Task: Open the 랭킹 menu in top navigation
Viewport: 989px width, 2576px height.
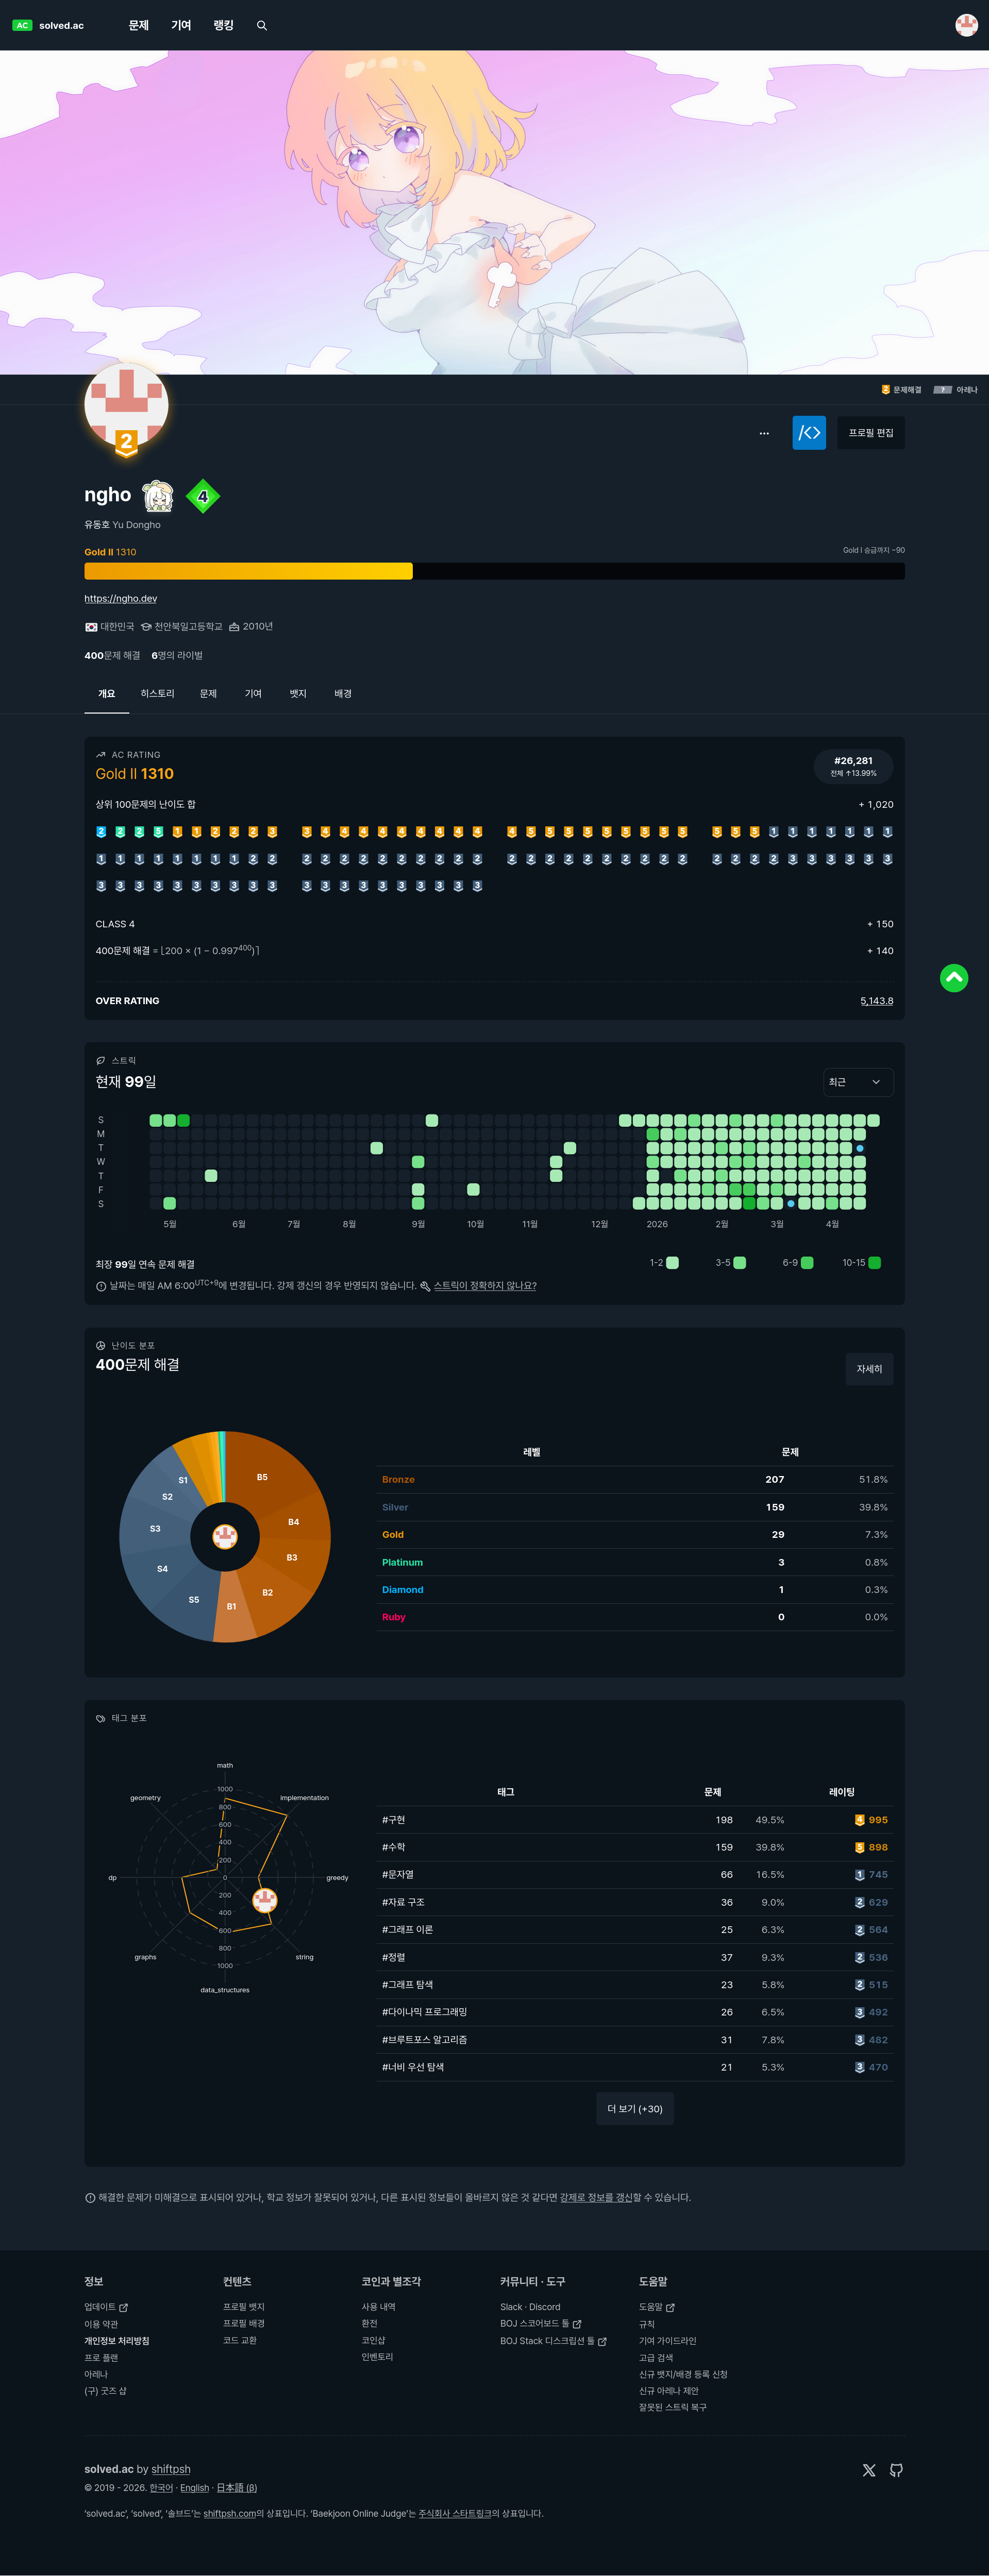Action: [x=223, y=26]
